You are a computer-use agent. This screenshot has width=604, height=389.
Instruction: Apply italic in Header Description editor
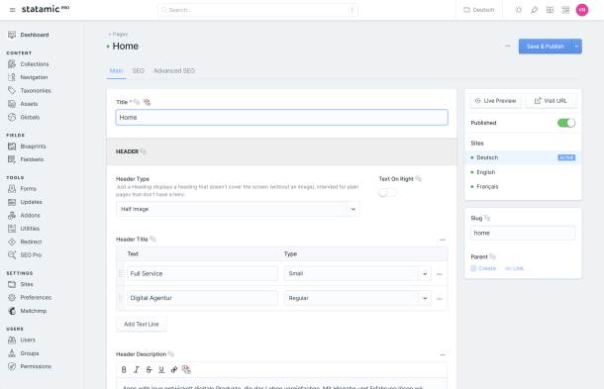click(x=137, y=370)
